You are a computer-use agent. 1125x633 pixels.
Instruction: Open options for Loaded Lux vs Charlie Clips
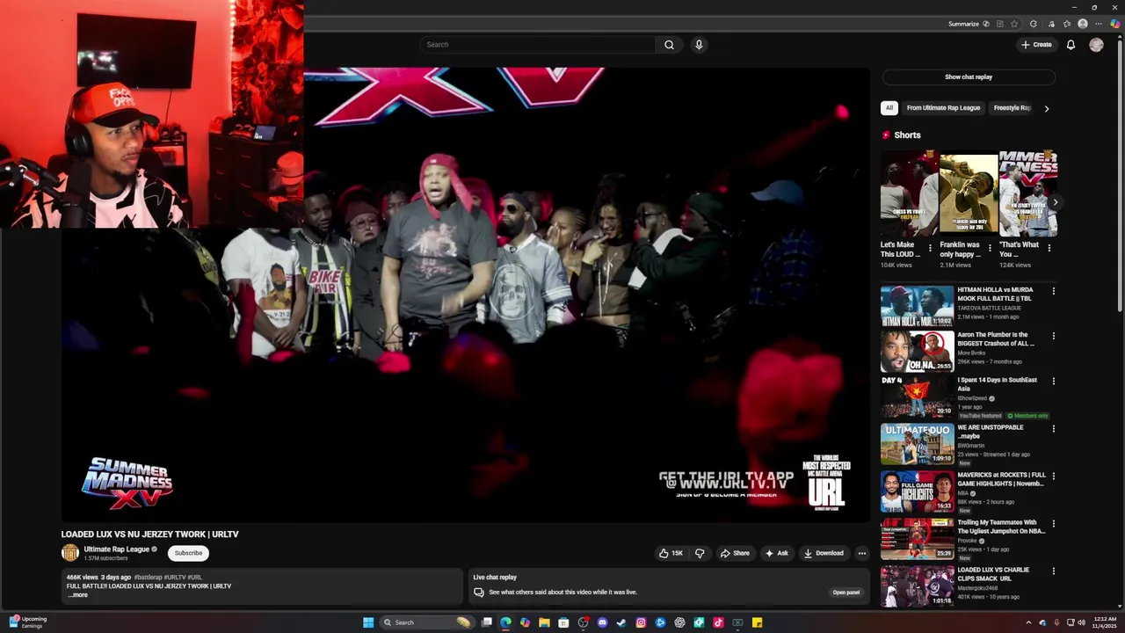pos(1053,571)
